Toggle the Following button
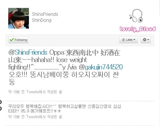Image resolution: width=160 pixels, height=126 pixels. tap(18, 40)
